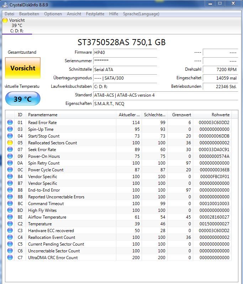Click the Standard field showing ATA8-ACS

(165, 95)
